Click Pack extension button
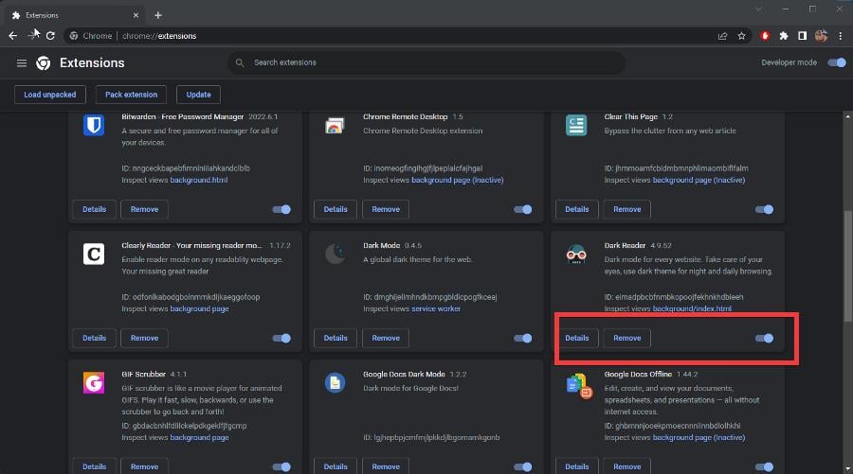 coord(131,95)
